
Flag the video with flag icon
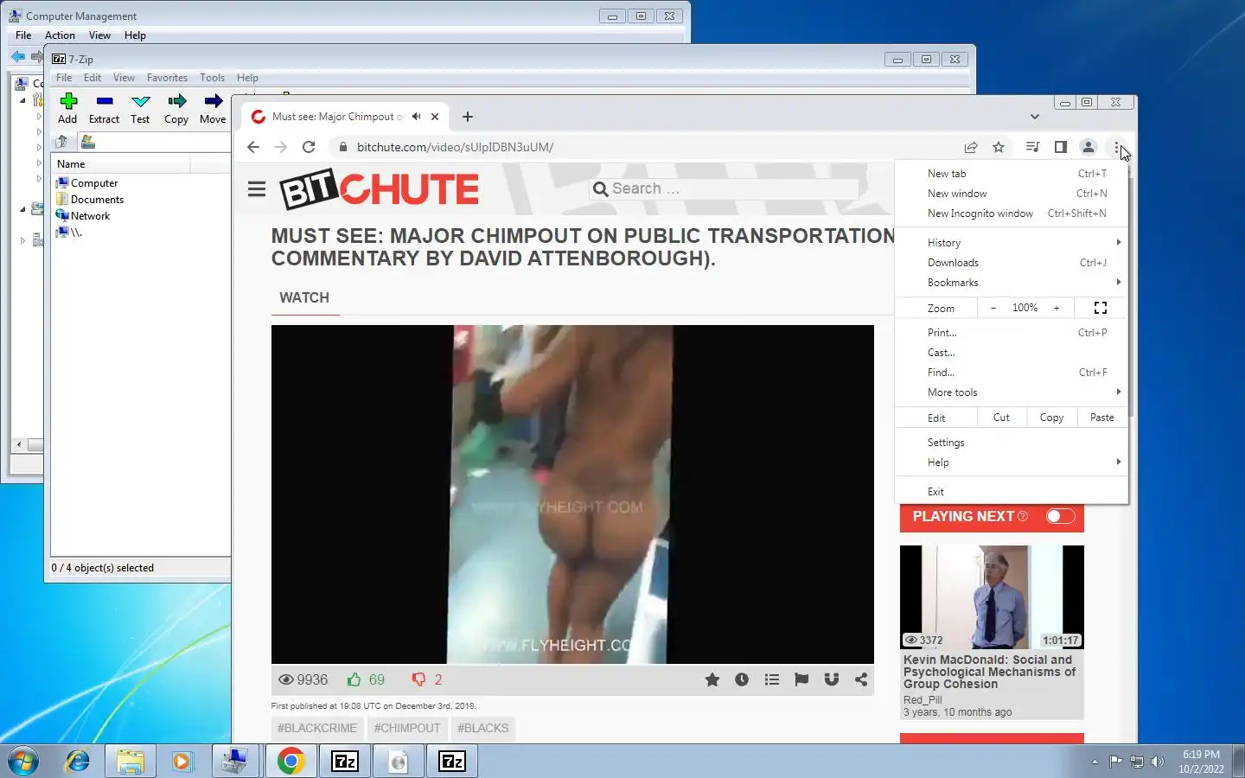801,679
